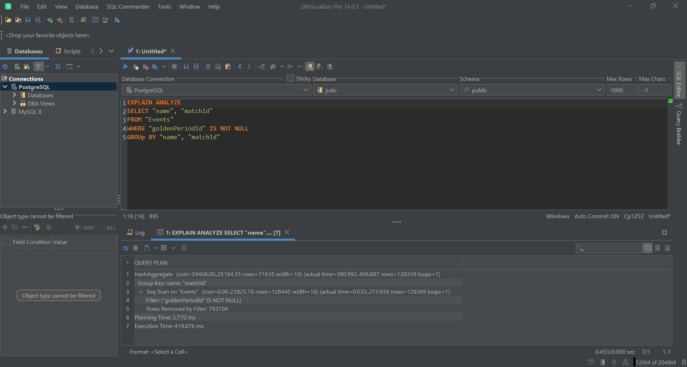The height and width of the screenshot is (367, 687).
Task: Click the Paste clipboard icon in editor toolbar
Action: pyautogui.click(x=228, y=67)
